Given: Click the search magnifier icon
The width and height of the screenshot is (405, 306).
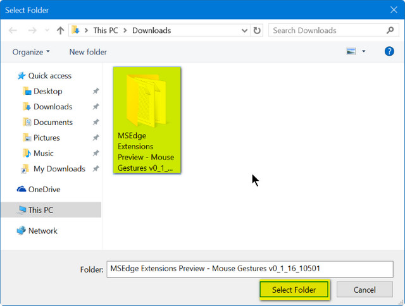Looking at the screenshot, I should 390,30.
